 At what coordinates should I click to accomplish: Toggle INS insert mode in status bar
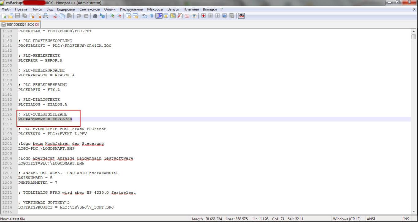[x=406, y=219]
